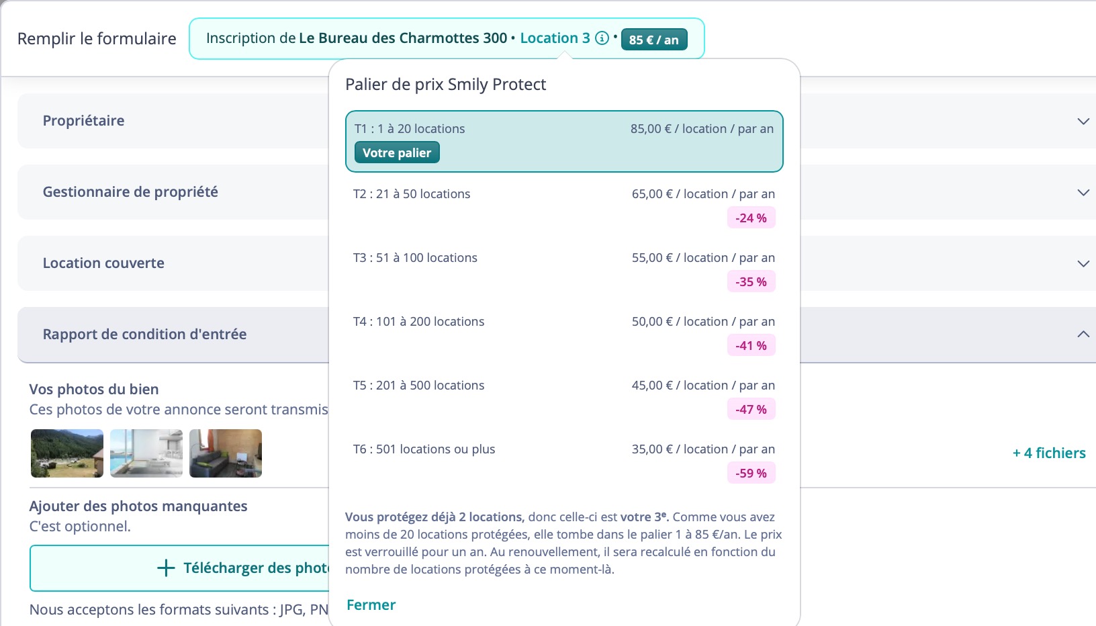Click the 35,00 € / location / par an price
Screen dimensions: 1096x626
(x=703, y=449)
